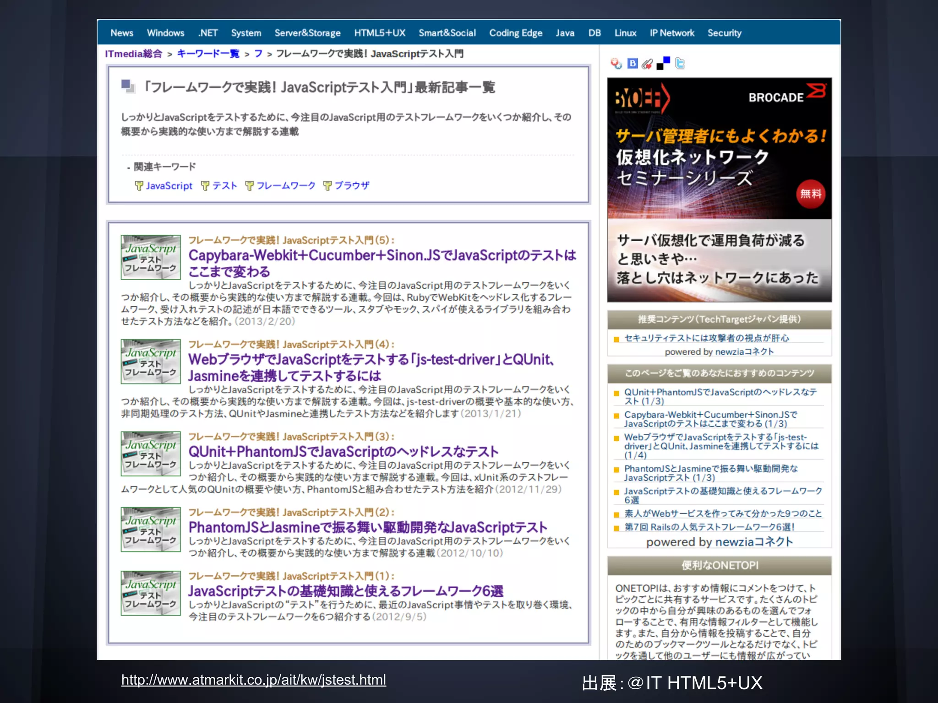This screenshot has width=938, height=703.
Task: Open セキュリティテストには攻撃者の視点 recommended link
Action: coord(706,338)
